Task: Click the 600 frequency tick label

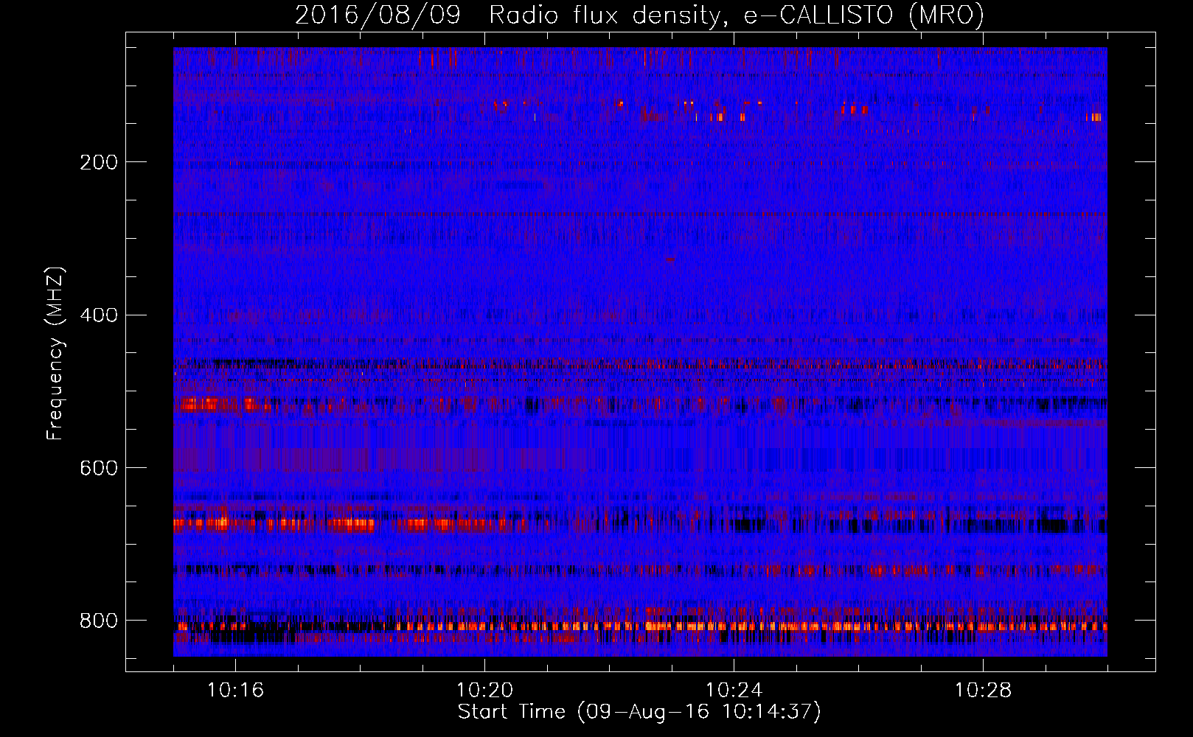Action: click(x=99, y=469)
